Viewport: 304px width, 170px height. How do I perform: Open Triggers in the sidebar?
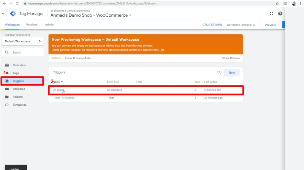18,81
